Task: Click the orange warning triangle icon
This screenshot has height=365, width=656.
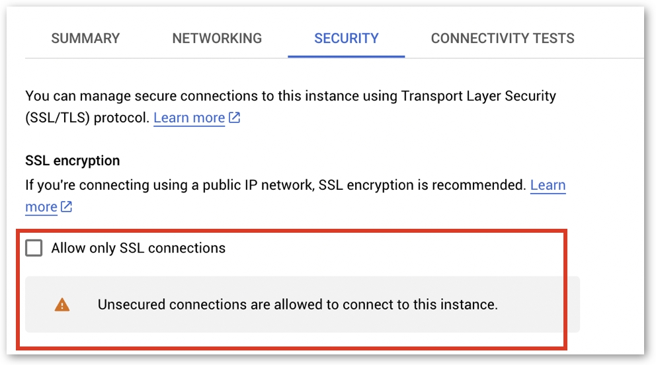Action: tap(62, 305)
